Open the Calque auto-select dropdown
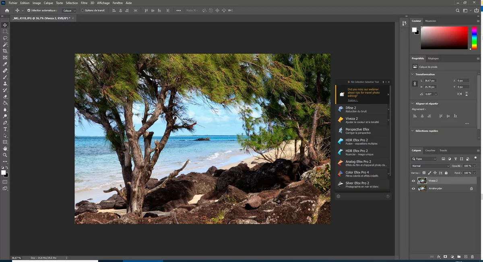The image size is (483, 262). (69, 10)
